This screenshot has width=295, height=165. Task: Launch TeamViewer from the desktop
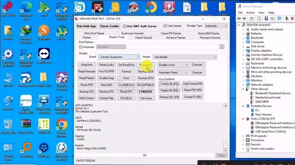44,56
